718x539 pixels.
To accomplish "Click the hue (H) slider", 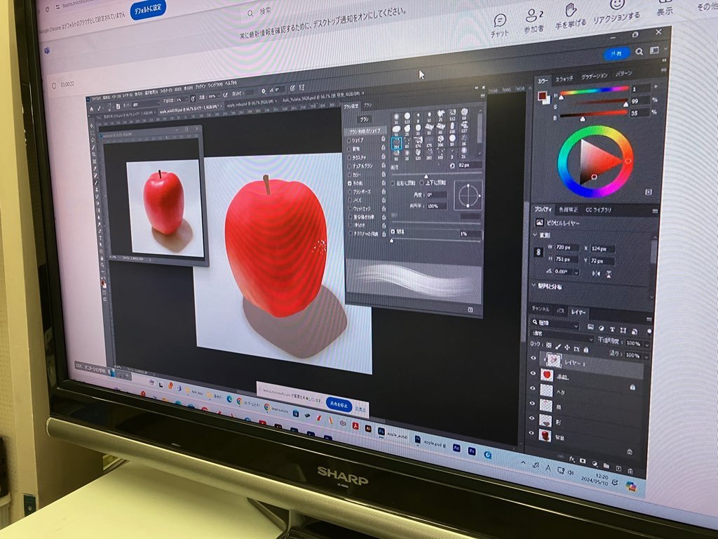I will [594, 91].
